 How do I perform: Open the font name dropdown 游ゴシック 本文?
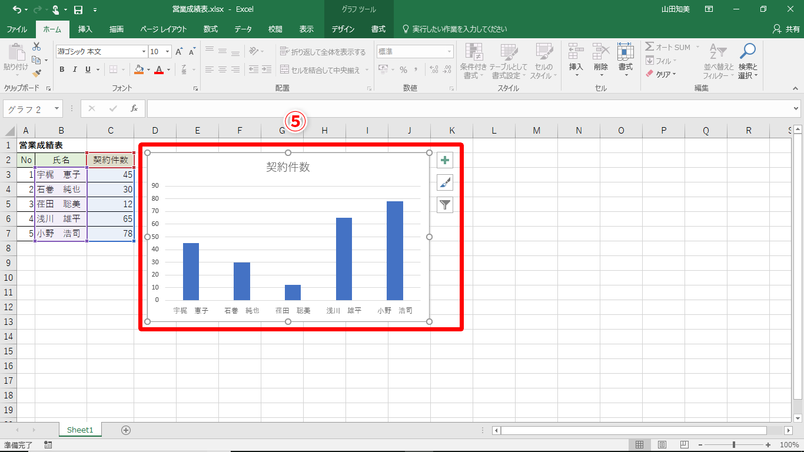click(x=144, y=52)
